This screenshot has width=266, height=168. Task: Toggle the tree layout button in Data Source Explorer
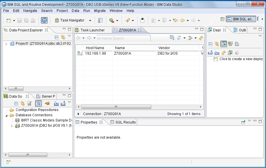(x=38, y=103)
